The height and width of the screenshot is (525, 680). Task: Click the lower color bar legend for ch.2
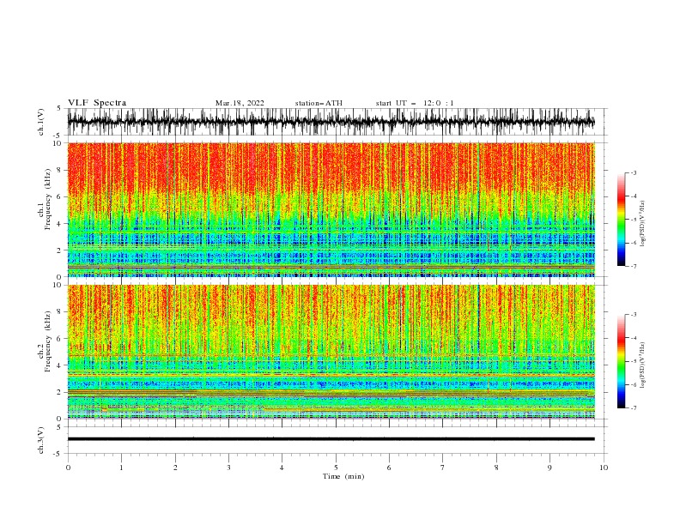tap(621, 361)
